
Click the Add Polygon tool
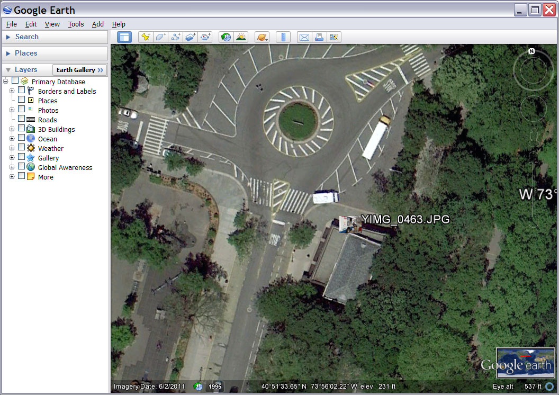click(160, 37)
